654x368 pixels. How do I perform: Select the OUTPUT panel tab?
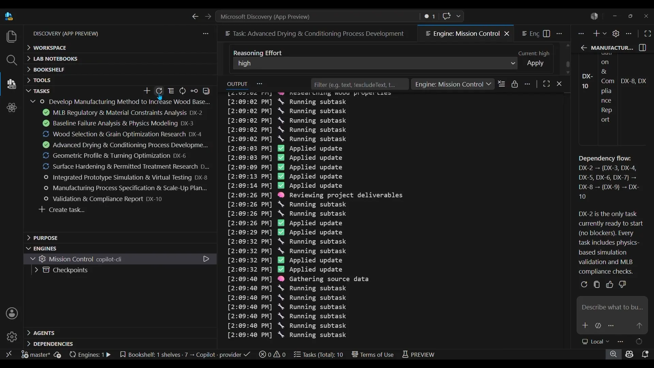pyautogui.click(x=237, y=84)
